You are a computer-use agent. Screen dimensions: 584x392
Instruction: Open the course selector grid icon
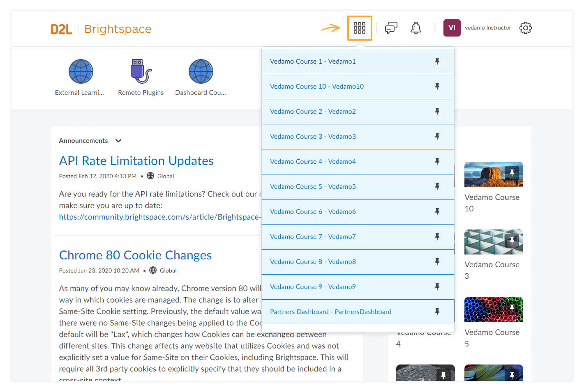point(360,28)
